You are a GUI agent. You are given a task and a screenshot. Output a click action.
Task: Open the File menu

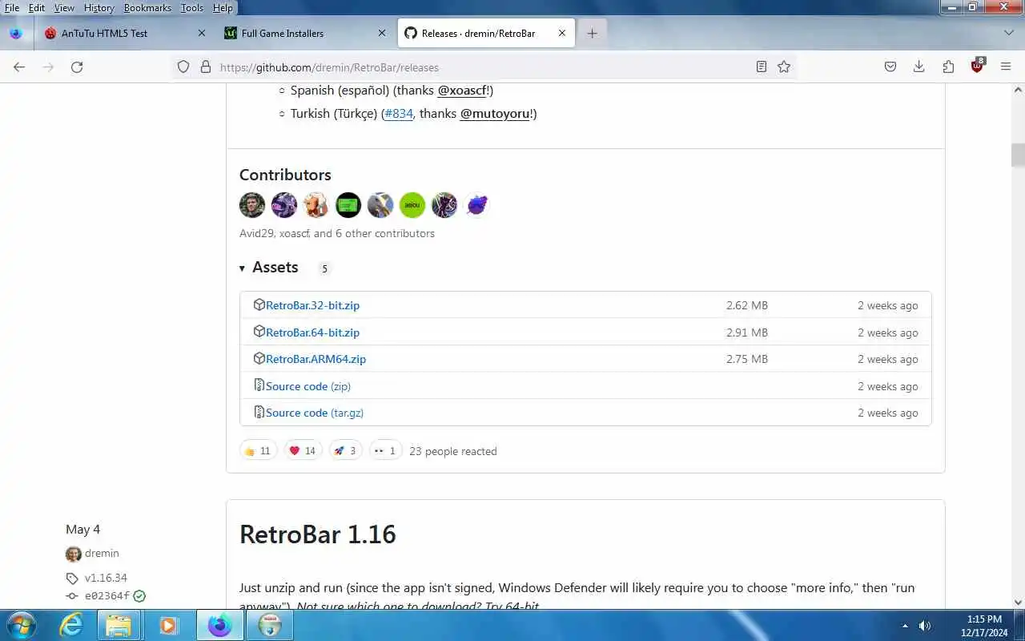tap(12, 8)
